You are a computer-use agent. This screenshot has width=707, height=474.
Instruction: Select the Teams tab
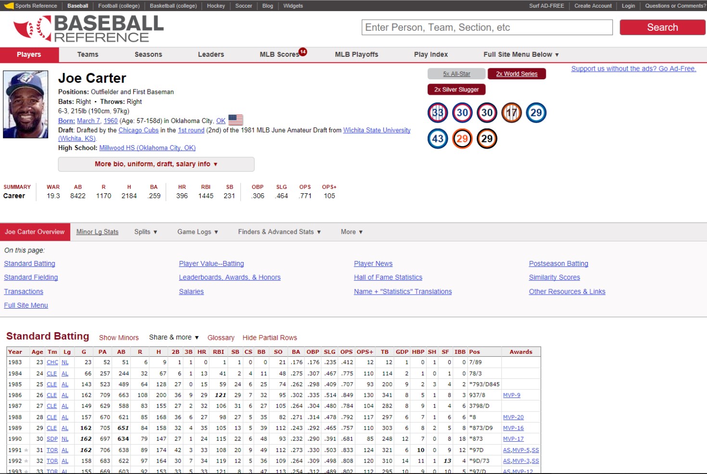(x=88, y=54)
